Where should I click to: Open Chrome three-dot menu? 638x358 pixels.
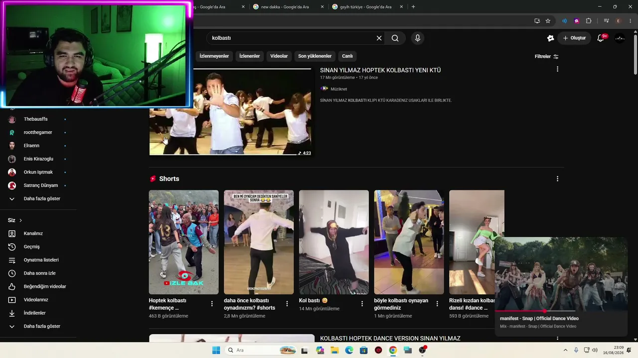[x=631, y=21]
